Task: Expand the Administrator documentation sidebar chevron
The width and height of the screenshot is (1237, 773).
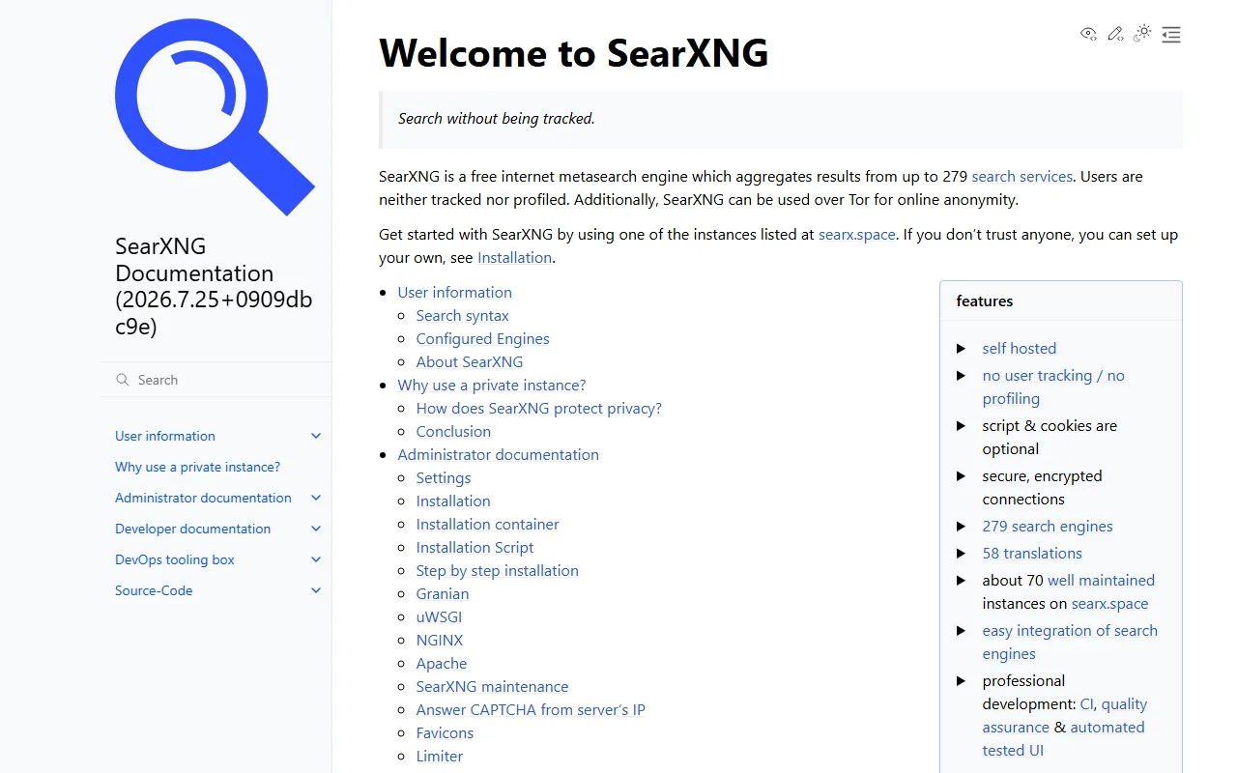Action: [316, 498]
